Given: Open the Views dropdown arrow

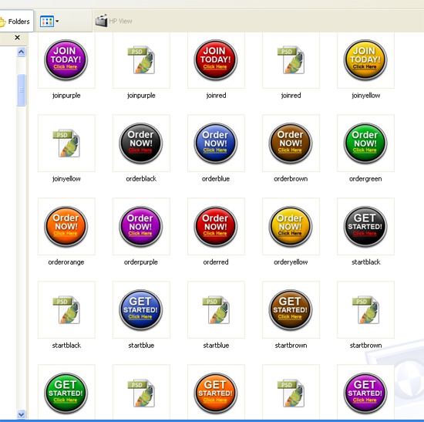Looking at the screenshot, I should point(57,22).
